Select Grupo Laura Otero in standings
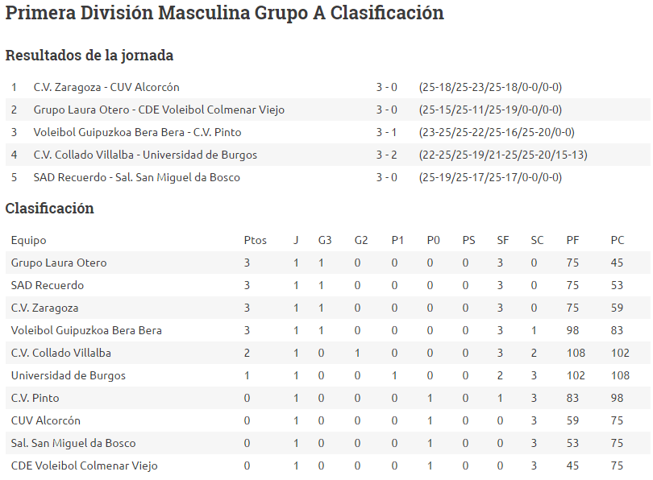Screen dimensions: 653x480 pos(59,263)
